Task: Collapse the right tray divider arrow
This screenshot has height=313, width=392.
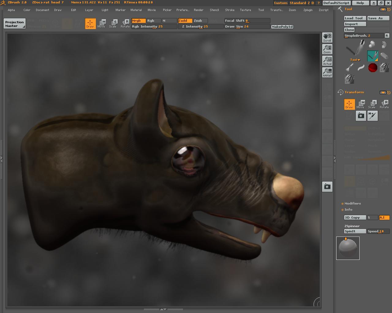Action: point(334,159)
